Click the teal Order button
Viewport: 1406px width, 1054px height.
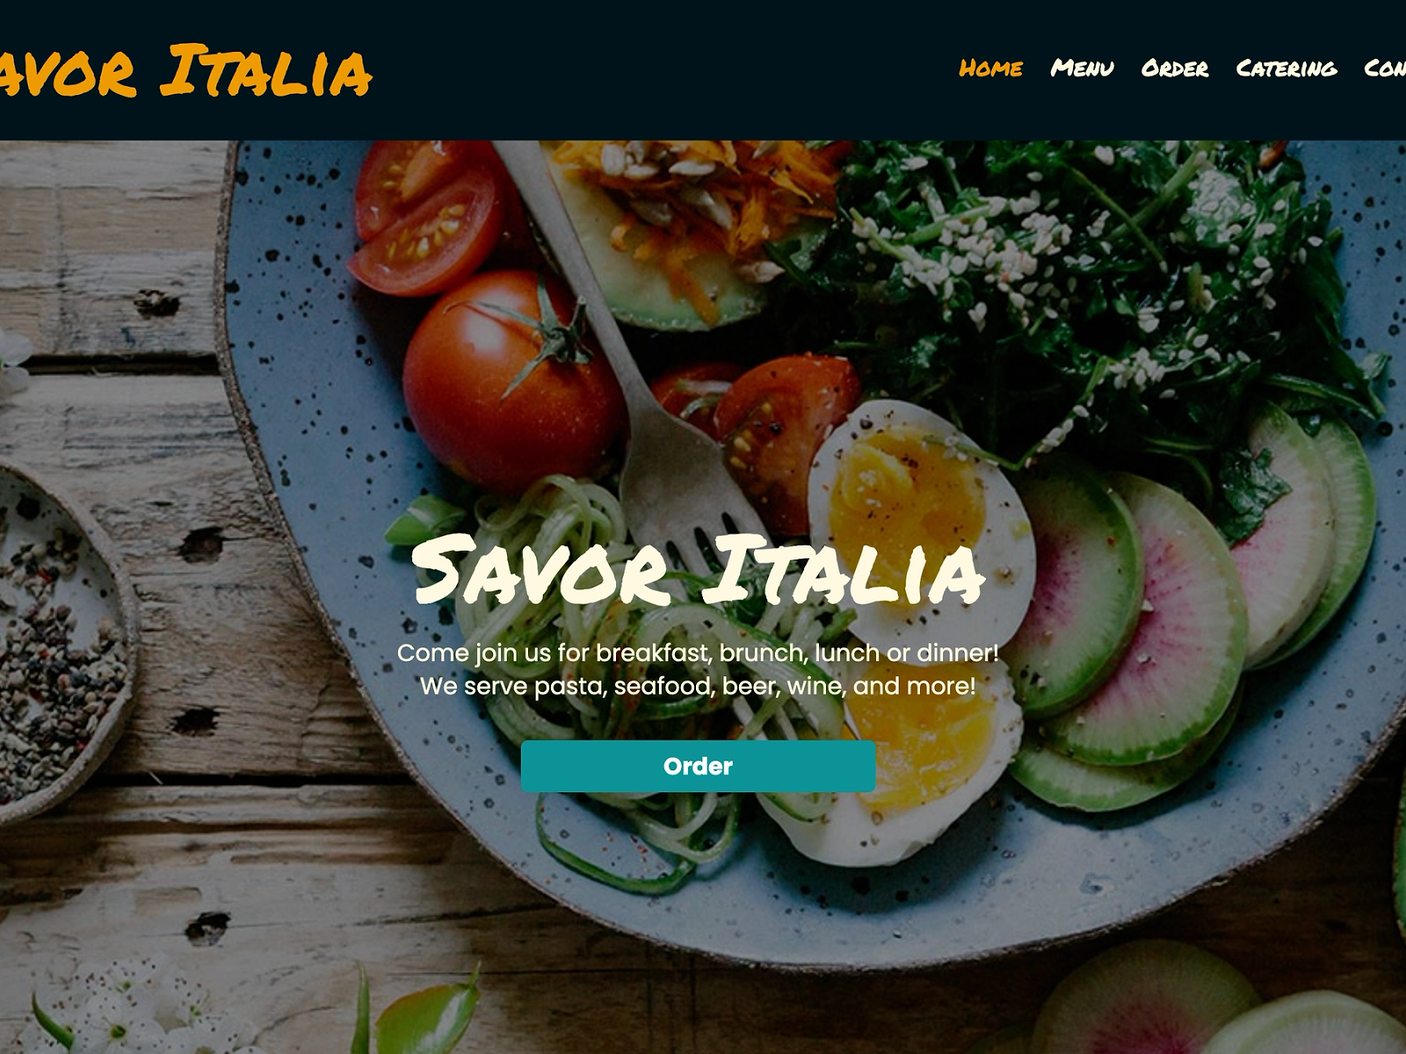698,766
